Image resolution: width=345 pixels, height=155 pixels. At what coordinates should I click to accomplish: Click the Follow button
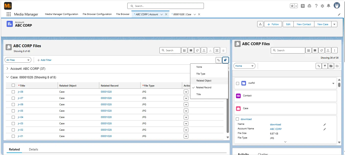pos(273,24)
